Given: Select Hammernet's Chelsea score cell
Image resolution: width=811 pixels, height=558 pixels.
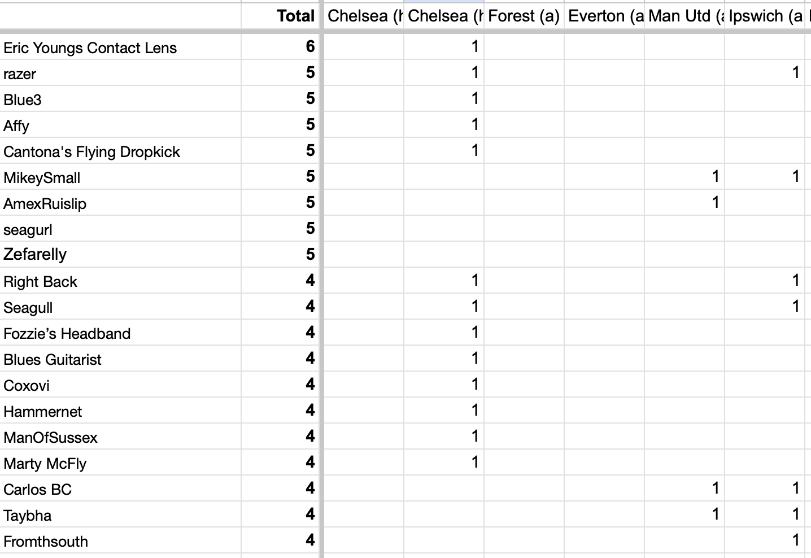Looking at the screenshot, I should click(443, 411).
